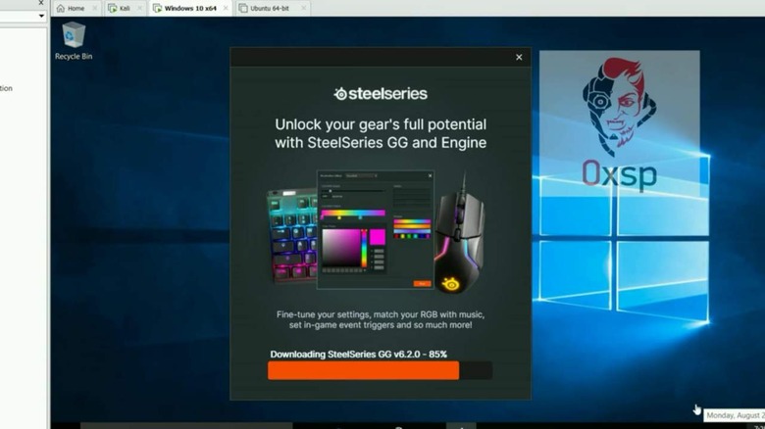
Task: Expand the left sidebar dropdown arrow
Action: [41, 16]
